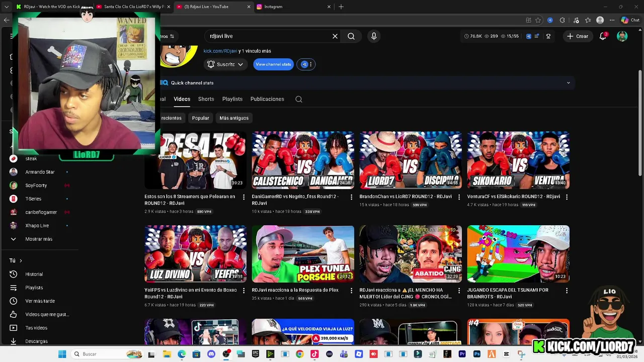Open Tus videos in sidebar
Screen dimensions: 644x362
point(36,328)
